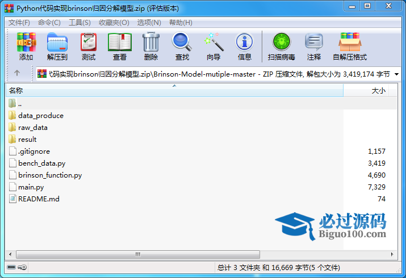Click the disk drive icon in status bar

11,267
